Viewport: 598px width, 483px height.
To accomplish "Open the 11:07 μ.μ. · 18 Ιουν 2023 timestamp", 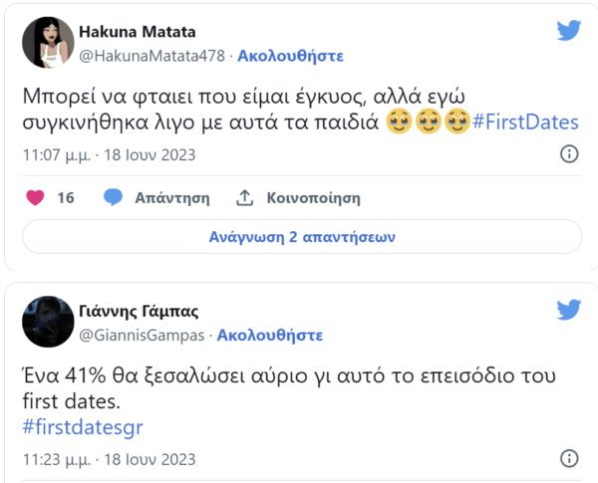I will click(110, 155).
